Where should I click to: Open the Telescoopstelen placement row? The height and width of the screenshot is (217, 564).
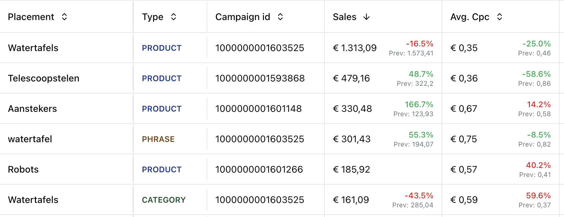pyautogui.click(x=44, y=78)
